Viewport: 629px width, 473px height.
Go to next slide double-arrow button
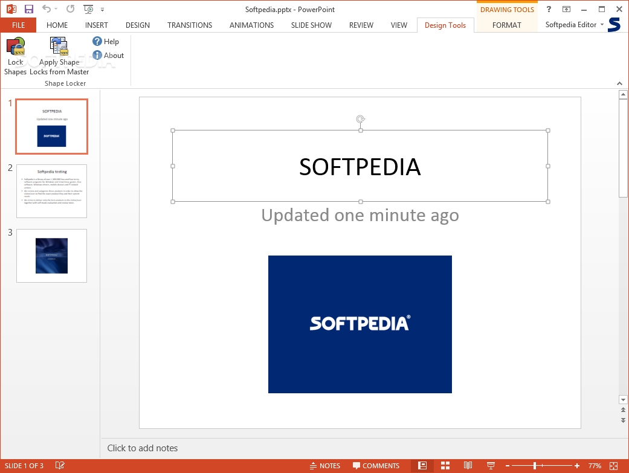623,420
